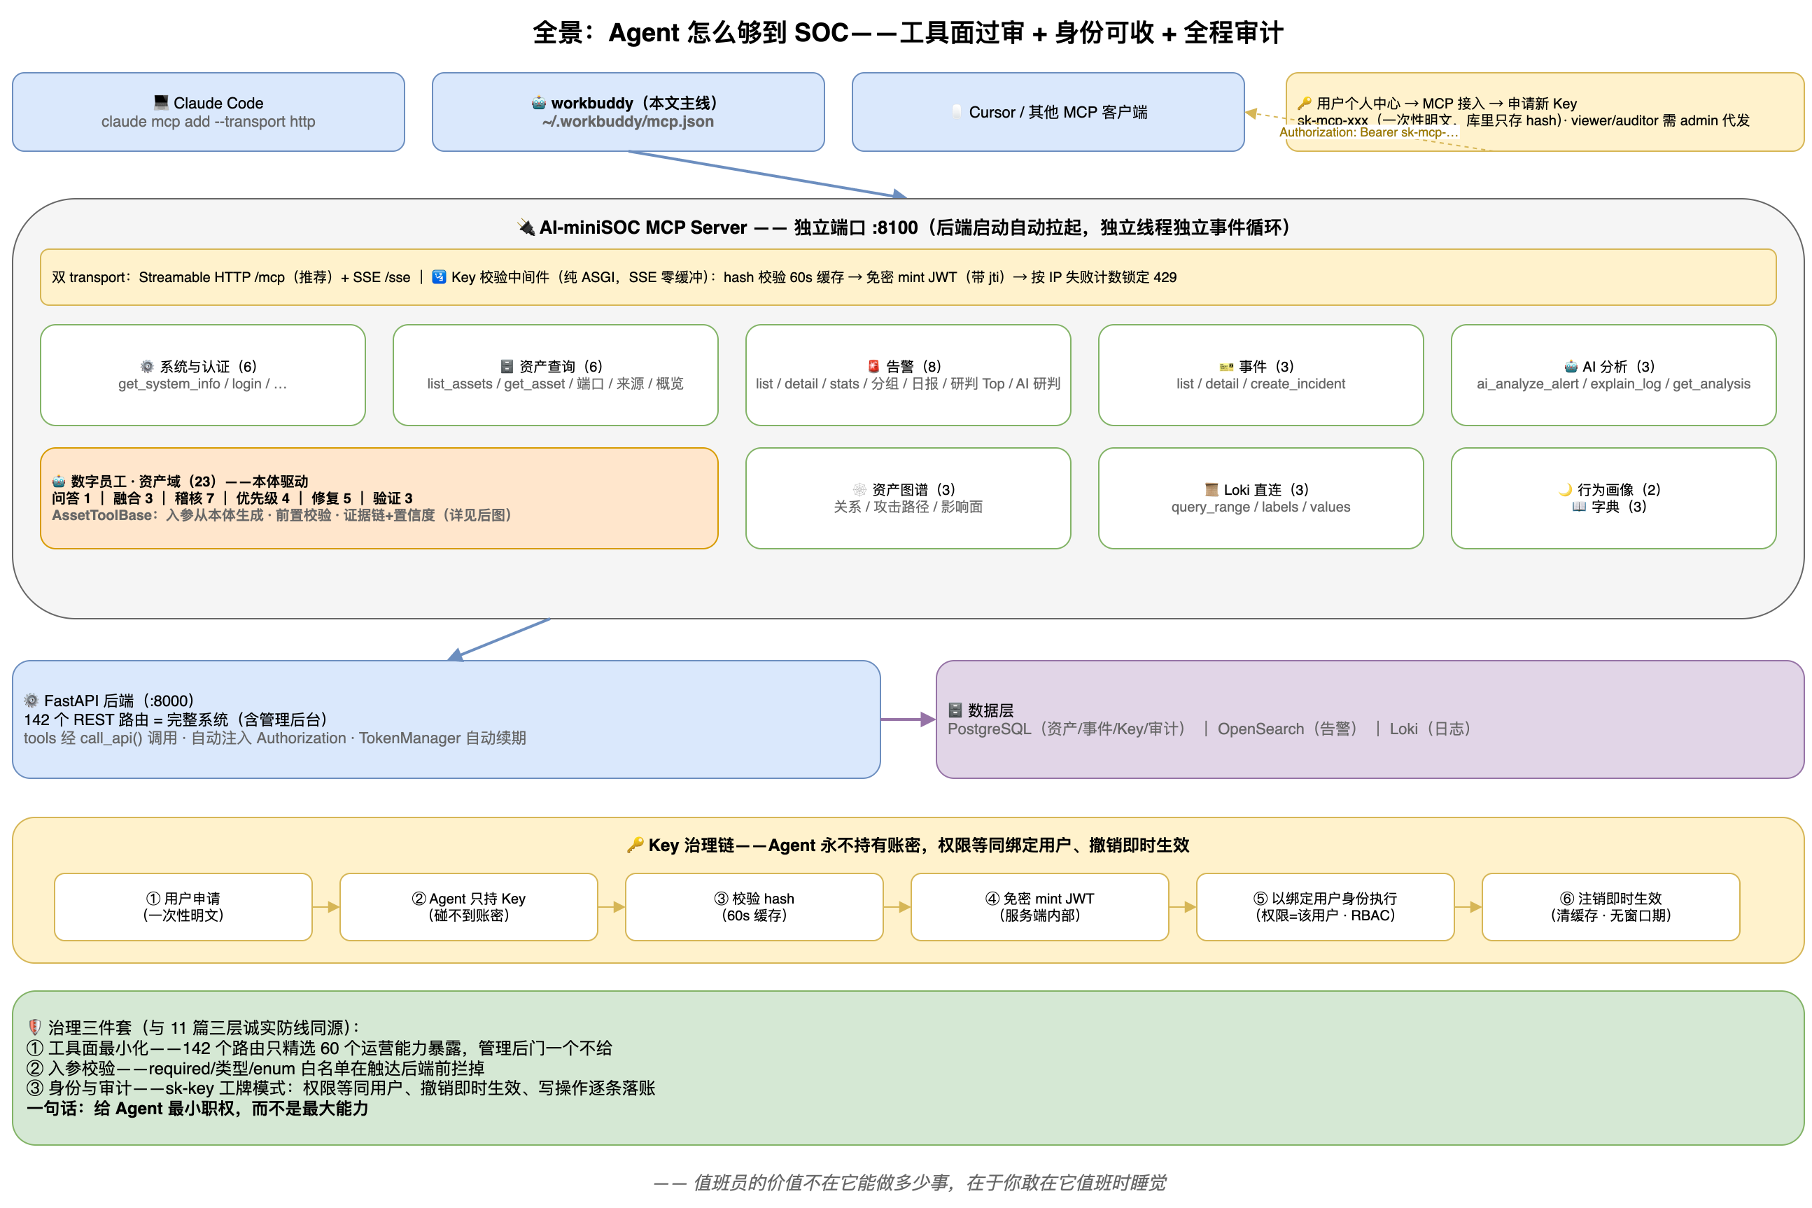This screenshot has width=1812, height=1208.
Task: Click the ③ 校验 hash step box
Action: coord(754,907)
